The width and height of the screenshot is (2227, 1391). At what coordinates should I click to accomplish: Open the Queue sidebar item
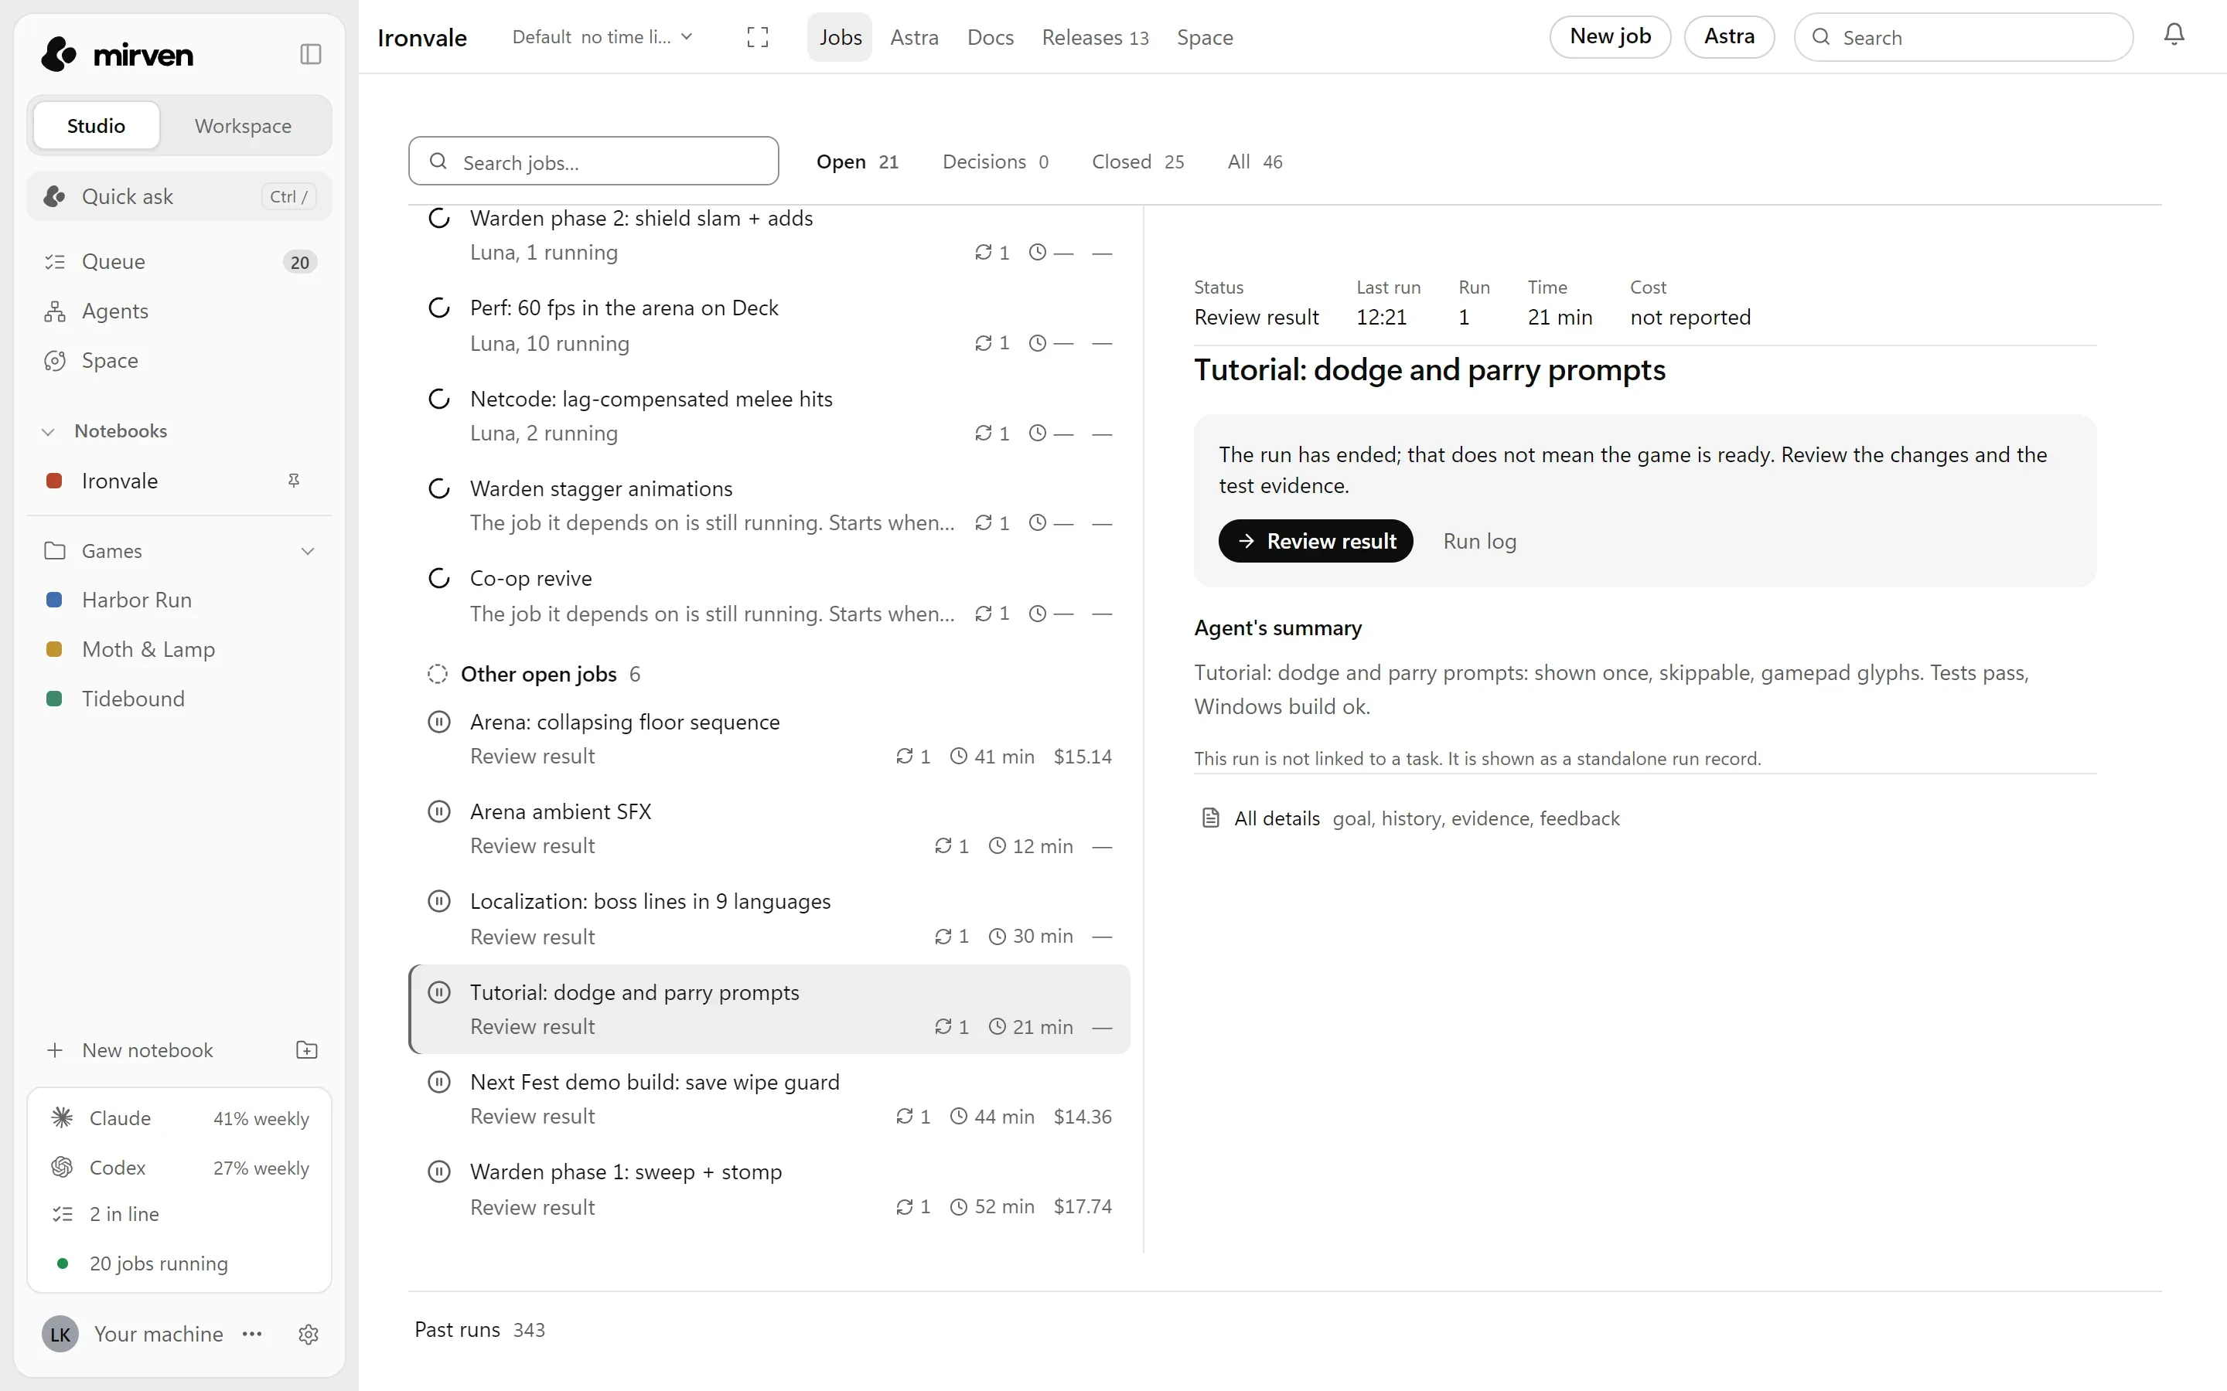pyautogui.click(x=179, y=261)
